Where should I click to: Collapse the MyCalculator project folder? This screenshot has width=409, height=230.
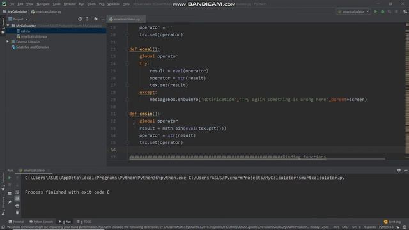tap(8, 26)
